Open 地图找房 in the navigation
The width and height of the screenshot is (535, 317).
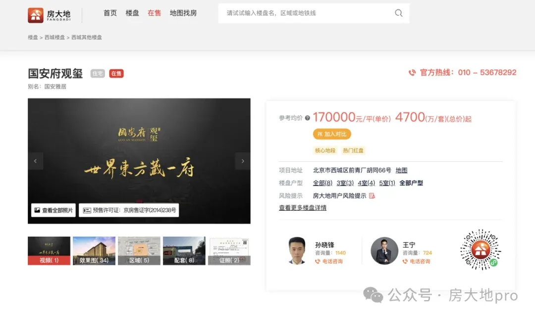point(183,13)
